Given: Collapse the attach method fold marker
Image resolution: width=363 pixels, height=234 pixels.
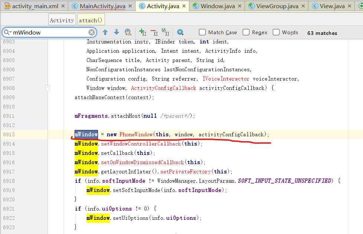Looking at the screenshot, I should coord(48,88).
